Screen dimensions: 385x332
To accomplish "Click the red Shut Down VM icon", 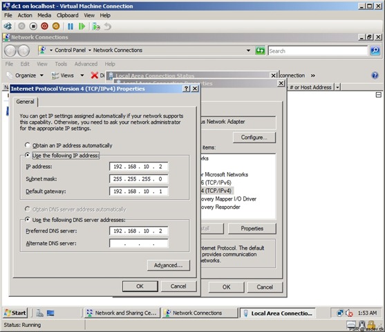I will point(44,26).
